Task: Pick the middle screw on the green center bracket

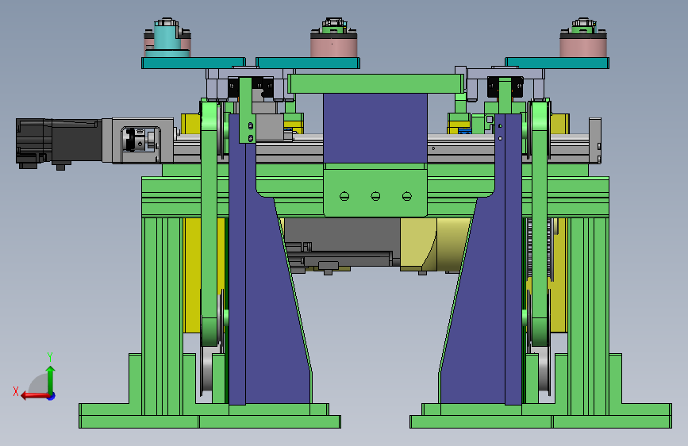Action: tap(375, 196)
